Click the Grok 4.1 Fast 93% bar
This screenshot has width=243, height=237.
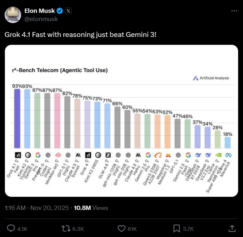17,118
